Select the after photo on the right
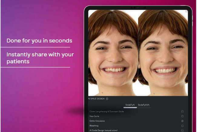Image resolution: width=197 pixels, height=132 pixels. pyautogui.click(x=163, y=53)
